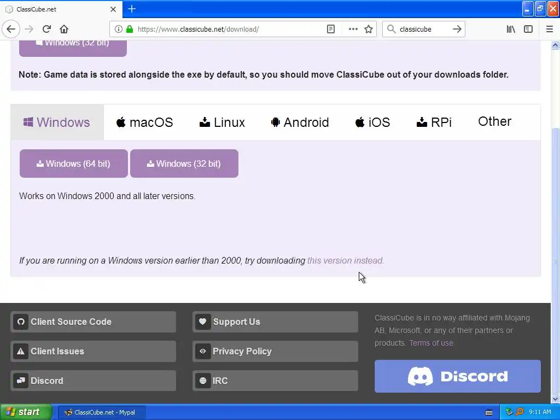Switch to the macOS platform tab
560x420 pixels.
[144, 122]
